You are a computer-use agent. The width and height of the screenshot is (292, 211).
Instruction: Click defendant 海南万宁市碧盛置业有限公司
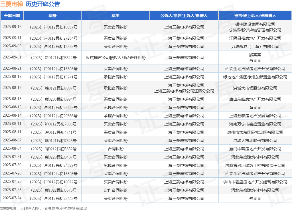click(x=255, y=124)
